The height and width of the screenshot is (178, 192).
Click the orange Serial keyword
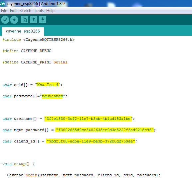pyautogui.click(x=60, y=62)
